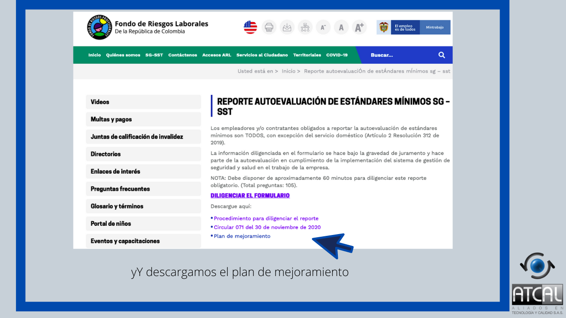Open the sitemap icon
Image resolution: width=566 pixels, height=318 pixels.
point(305,27)
